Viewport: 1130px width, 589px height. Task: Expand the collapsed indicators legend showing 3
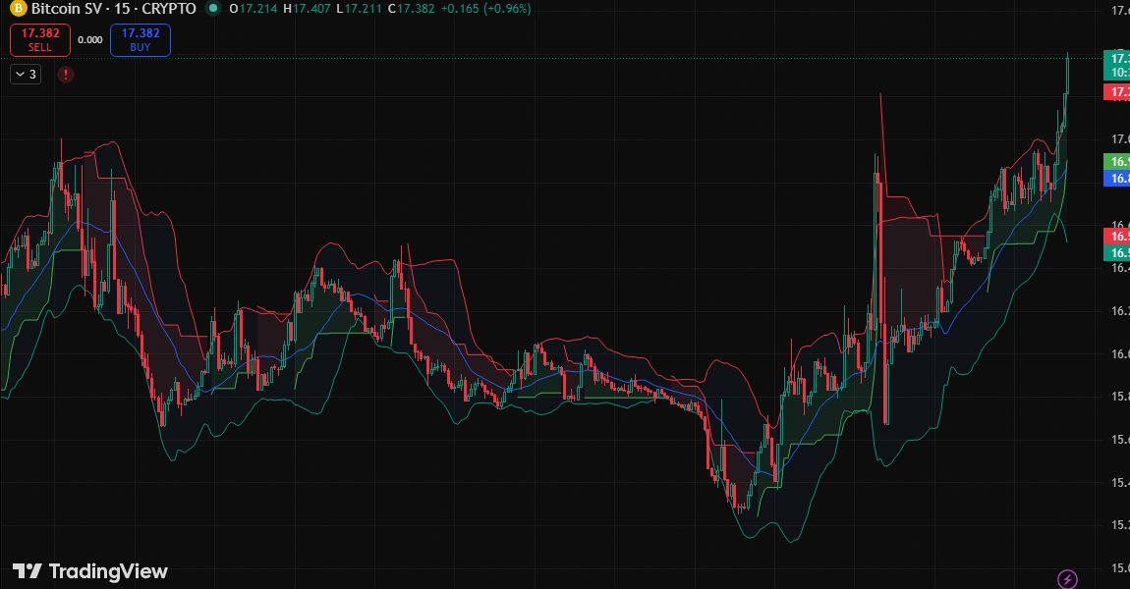click(27, 74)
